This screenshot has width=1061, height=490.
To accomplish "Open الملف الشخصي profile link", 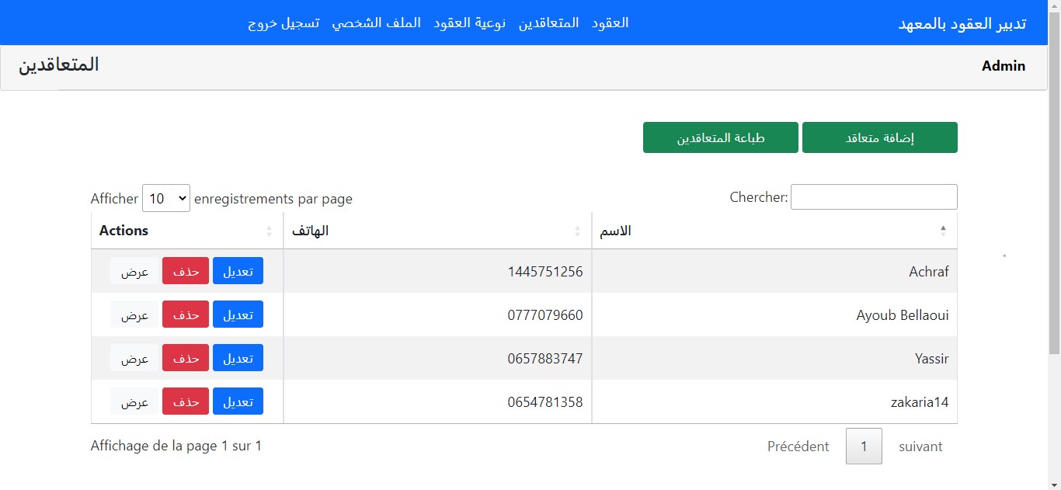I will click(377, 23).
